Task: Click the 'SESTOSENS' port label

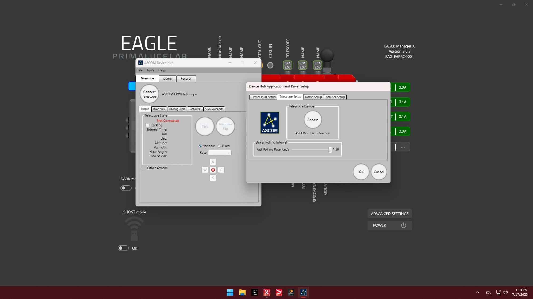Action: [x=314, y=192]
